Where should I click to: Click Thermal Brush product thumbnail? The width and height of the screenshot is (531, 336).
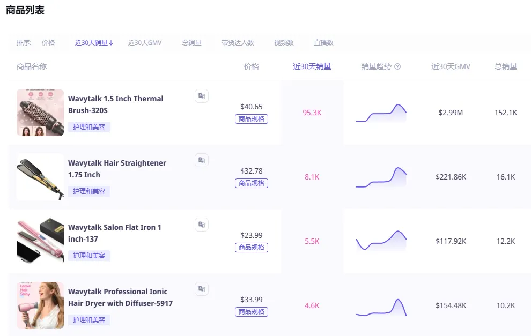click(x=40, y=113)
